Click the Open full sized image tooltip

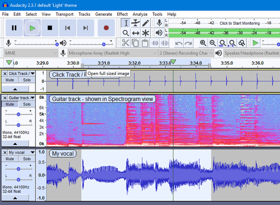108,74
